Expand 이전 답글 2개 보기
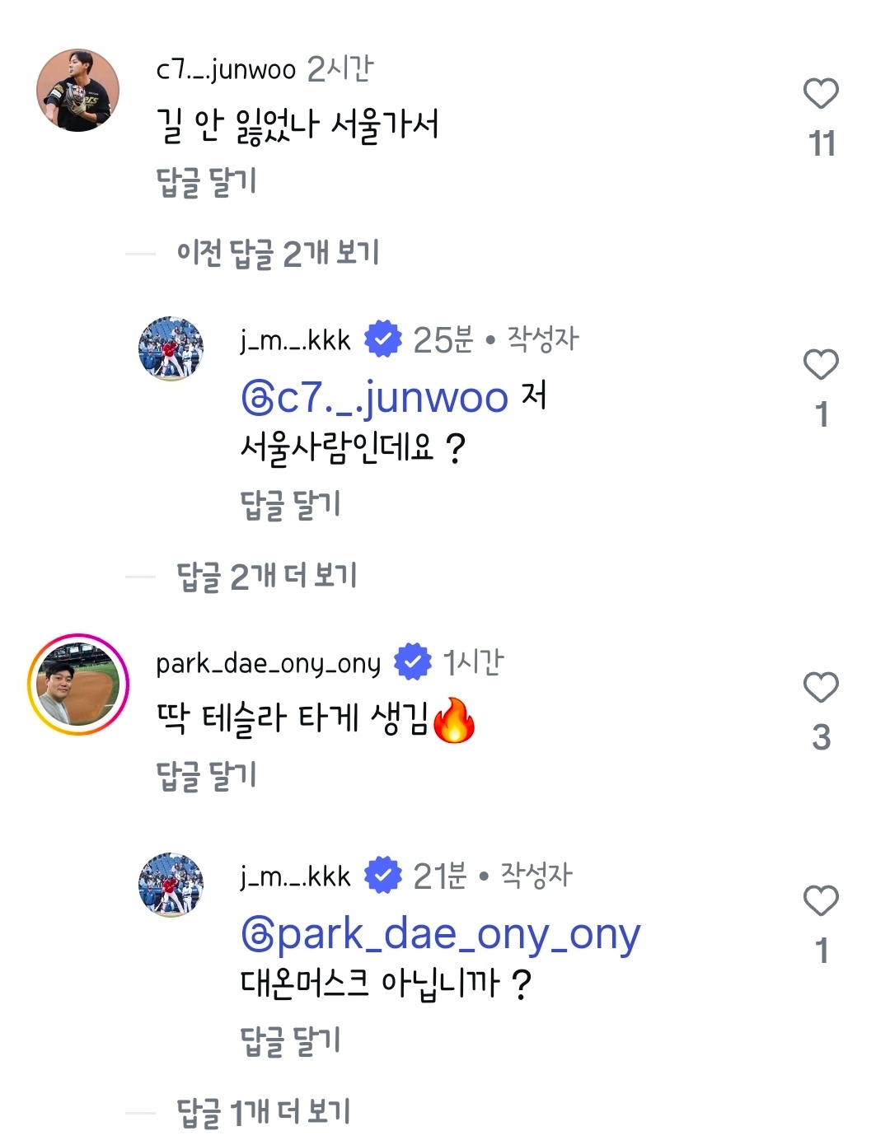The image size is (890, 1145). pos(278,253)
